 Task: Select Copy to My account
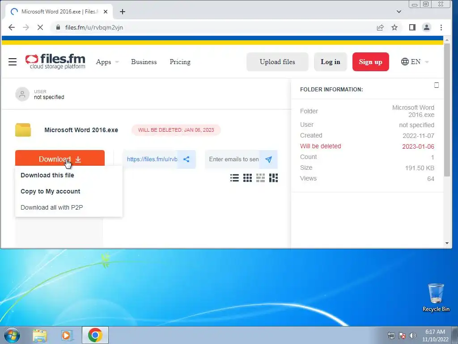tap(50, 191)
